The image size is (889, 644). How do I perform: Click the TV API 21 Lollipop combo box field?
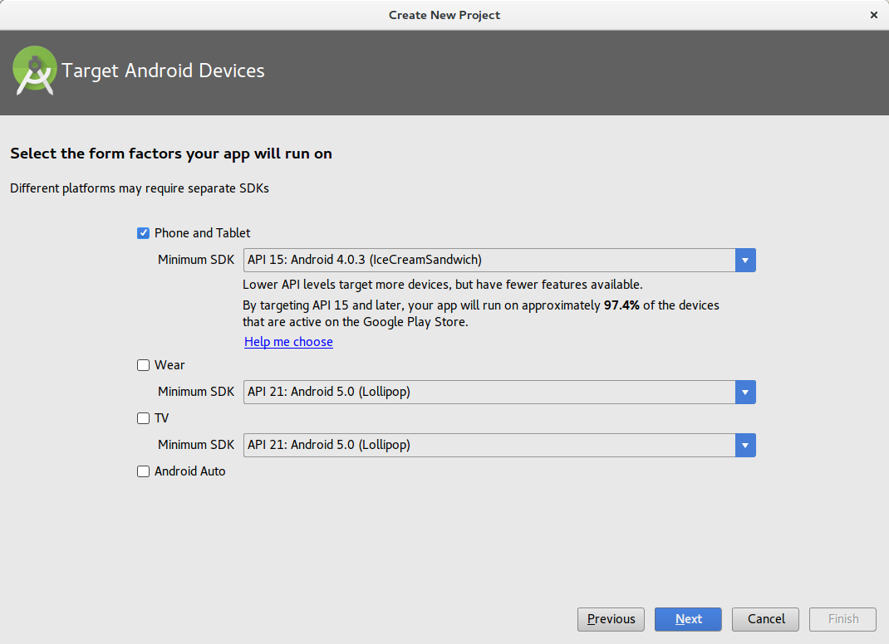coord(499,446)
